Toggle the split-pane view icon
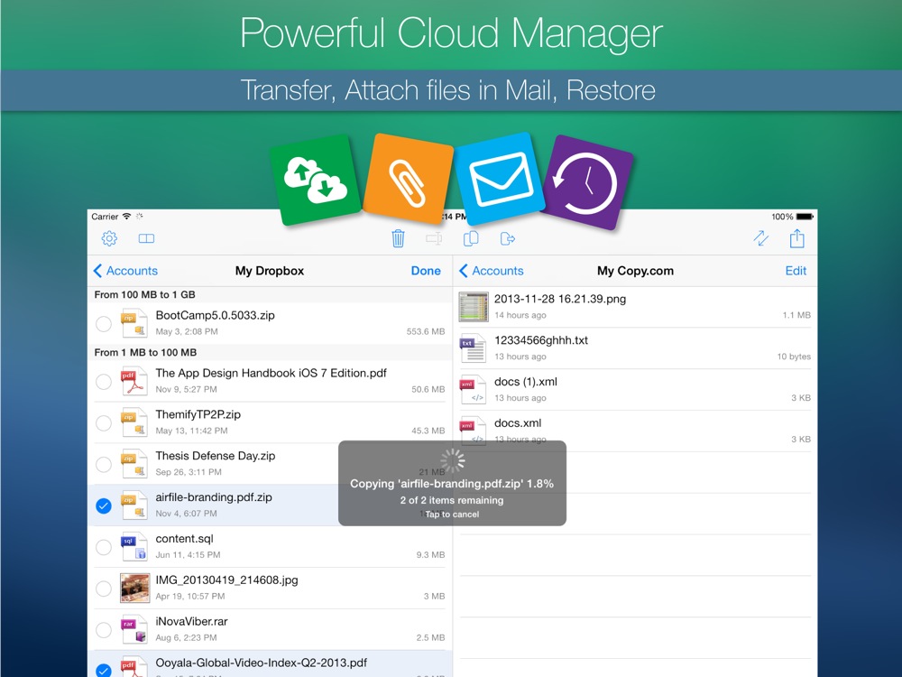Viewport: 902px width, 677px height. (x=146, y=238)
